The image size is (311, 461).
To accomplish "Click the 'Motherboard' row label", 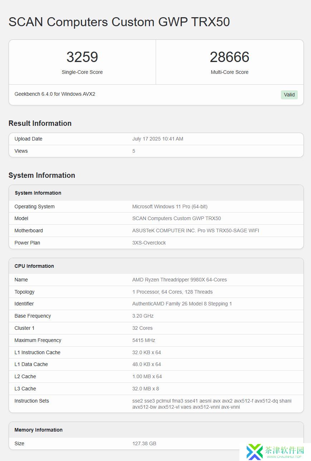I will (x=29, y=230).
